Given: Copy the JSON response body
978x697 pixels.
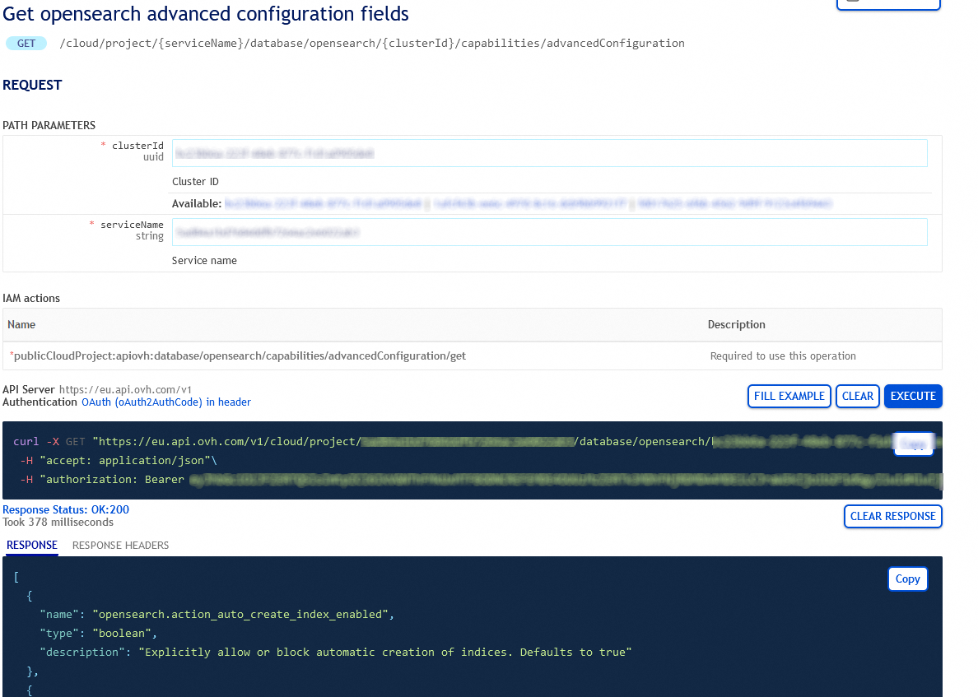Looking at the screenshot, I should 908,579.
